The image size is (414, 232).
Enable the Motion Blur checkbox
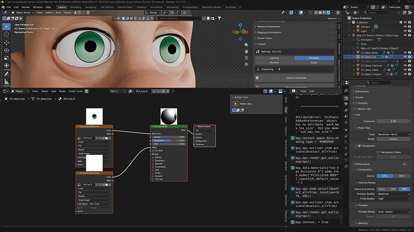pos(356,109)
